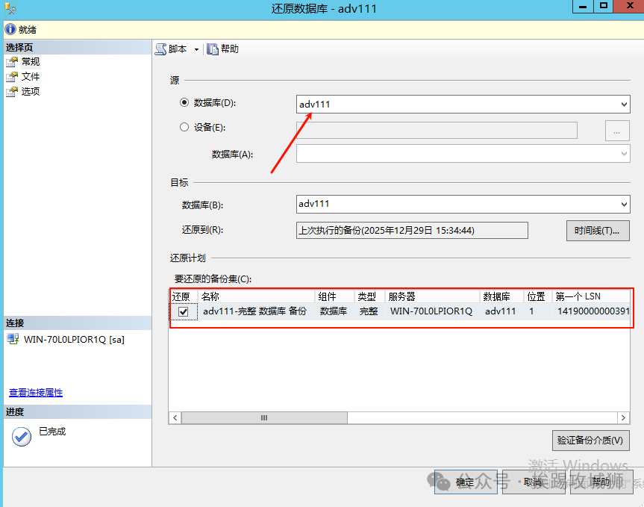Viewport: 644px width, 507px height.
Task: Click the server connection icon WIN-70L0LPIOR1Q
Action: click(x=13, y=339)
